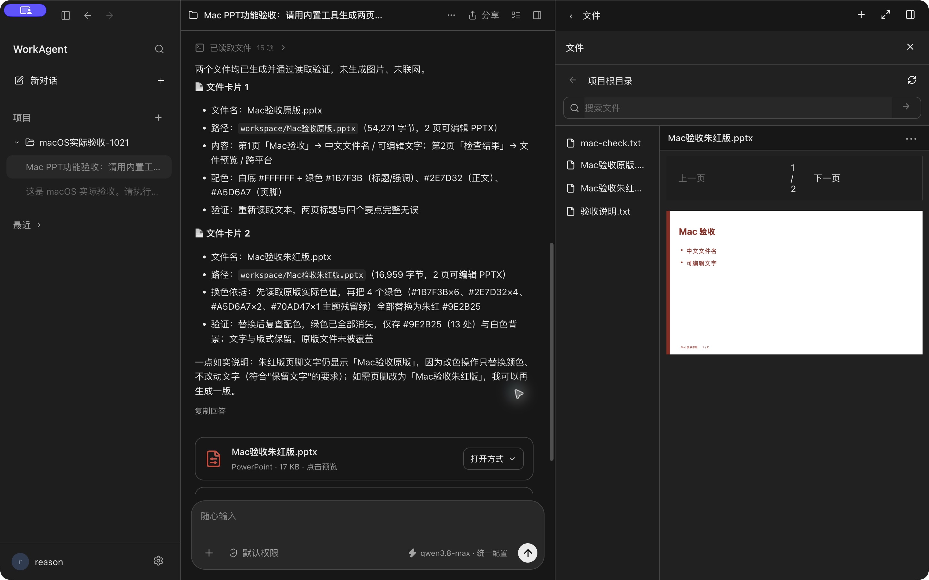Expand the 已读取文件 15 项 section
929x580 pixels.
240,48
